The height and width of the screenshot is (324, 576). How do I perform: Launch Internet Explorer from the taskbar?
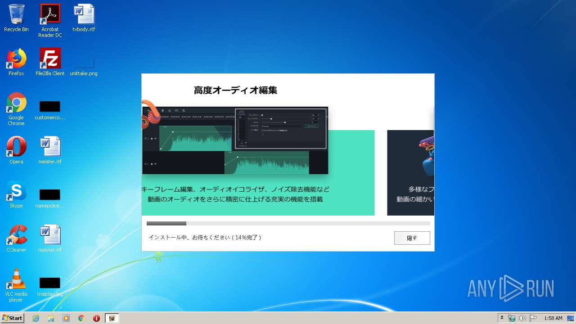[36, 318]
